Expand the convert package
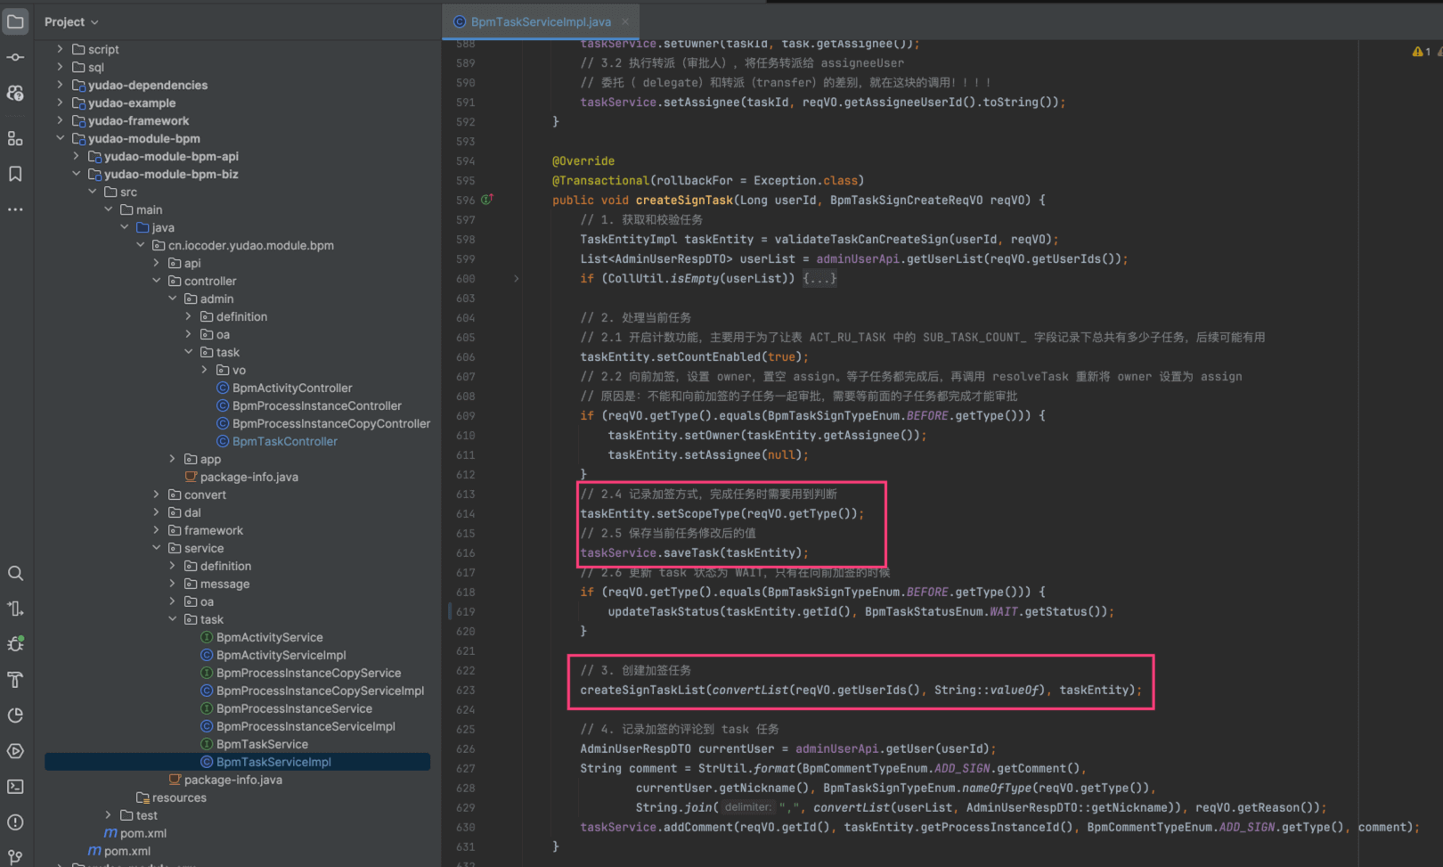Viewport: 1443px width, 867px height. 157,495
